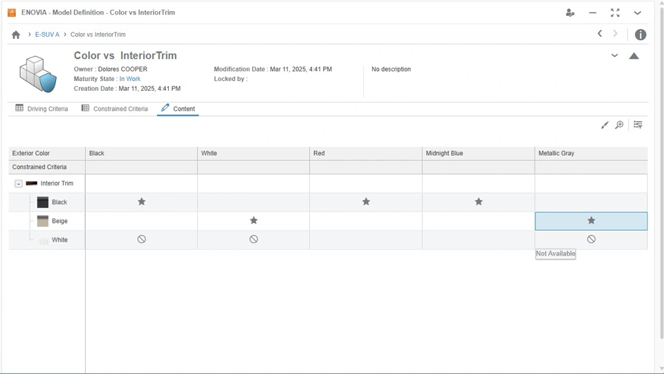Toggle the star for Beige trim, White exterior
This screenshot has height=374, width=664.
254,220
